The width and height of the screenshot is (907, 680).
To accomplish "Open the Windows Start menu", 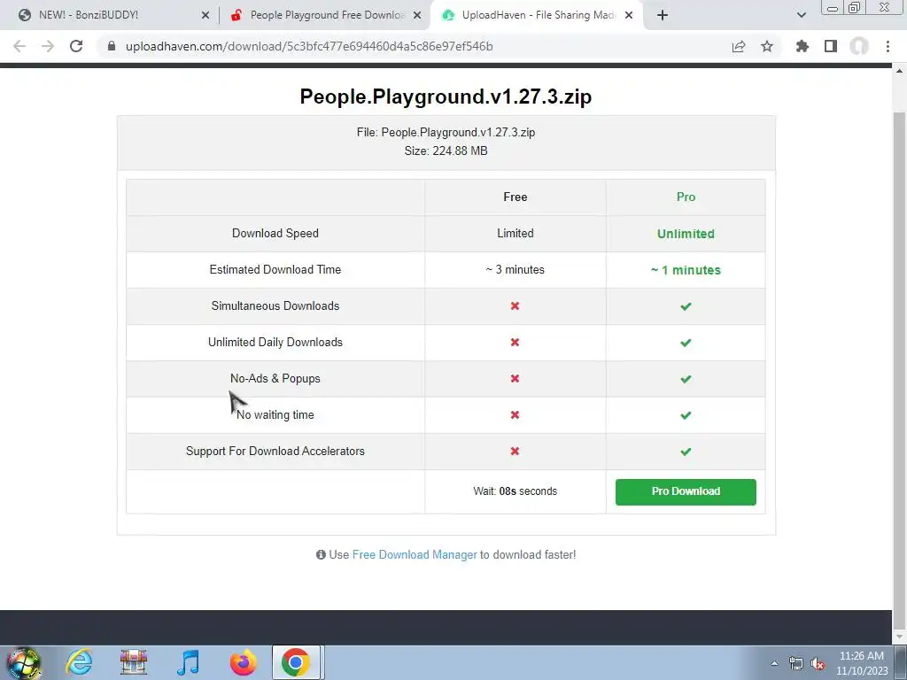I will point(24,662).
